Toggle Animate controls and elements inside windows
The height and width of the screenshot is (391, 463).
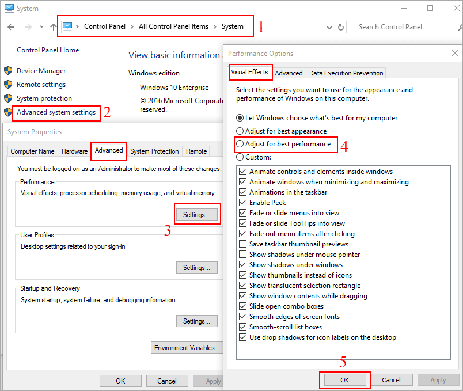(x=316, y=172)
